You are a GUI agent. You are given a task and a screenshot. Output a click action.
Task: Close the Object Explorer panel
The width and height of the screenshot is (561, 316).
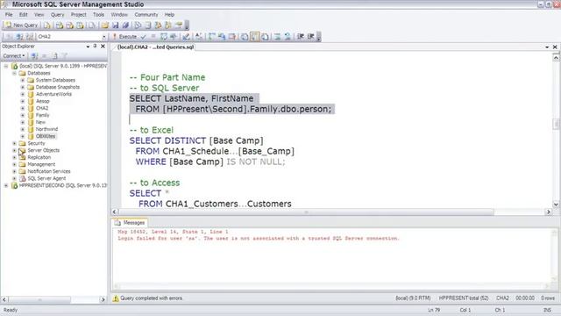[x=103, y=47]
